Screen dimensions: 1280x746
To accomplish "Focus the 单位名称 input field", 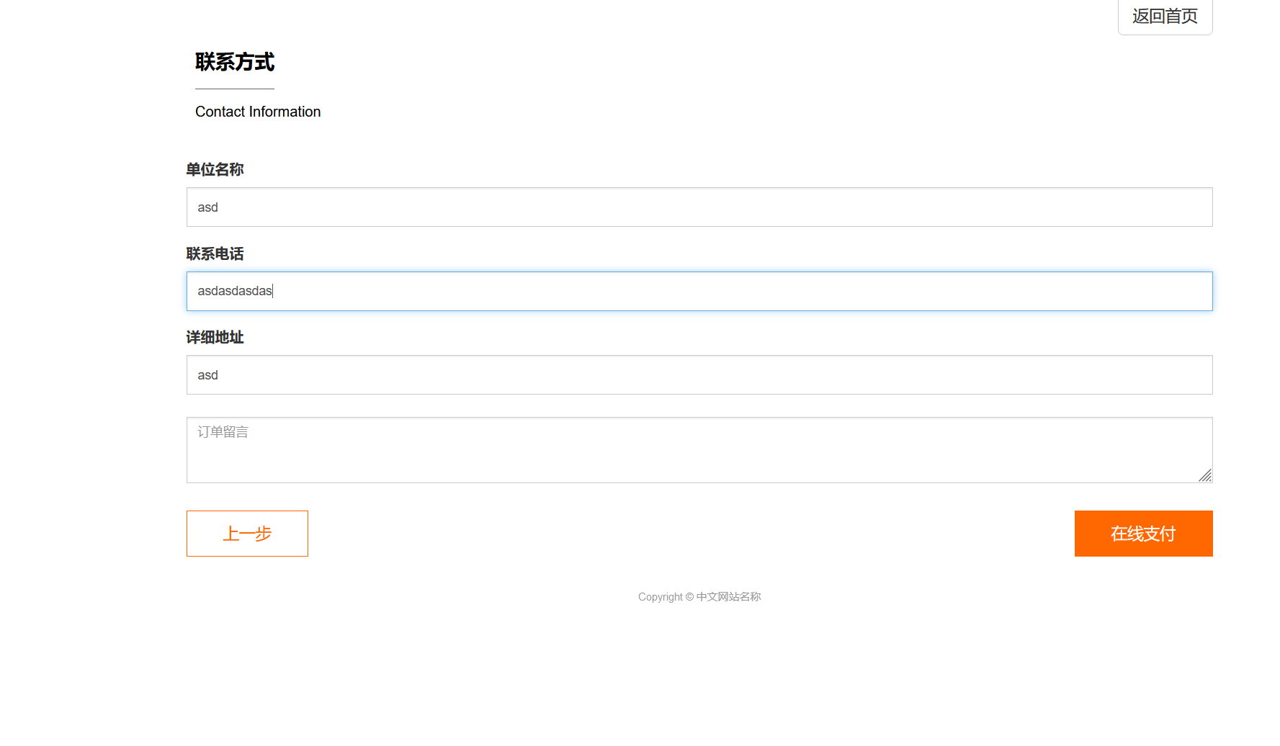I will point(699,207).
